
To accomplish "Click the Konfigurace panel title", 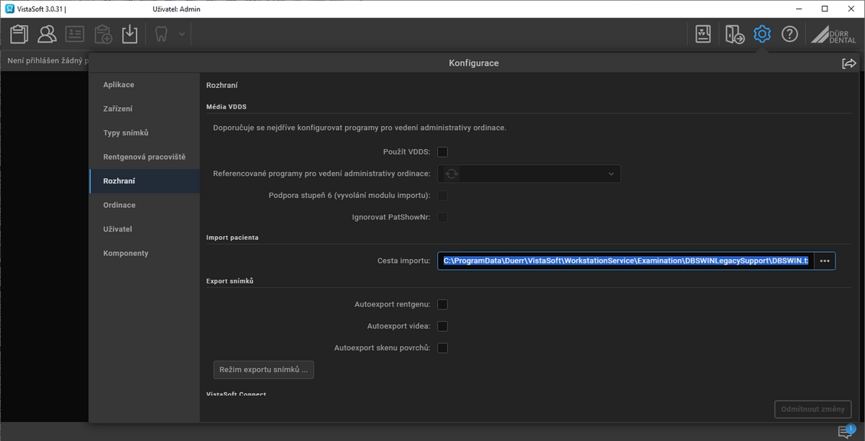I will tap(474, 63).
